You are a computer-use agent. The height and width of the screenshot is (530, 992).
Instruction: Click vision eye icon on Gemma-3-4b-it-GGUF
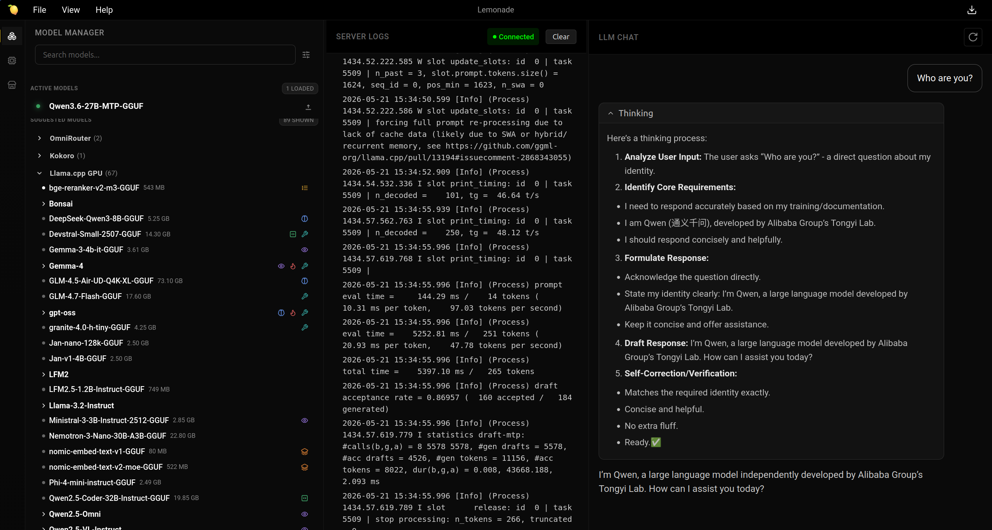305,250
